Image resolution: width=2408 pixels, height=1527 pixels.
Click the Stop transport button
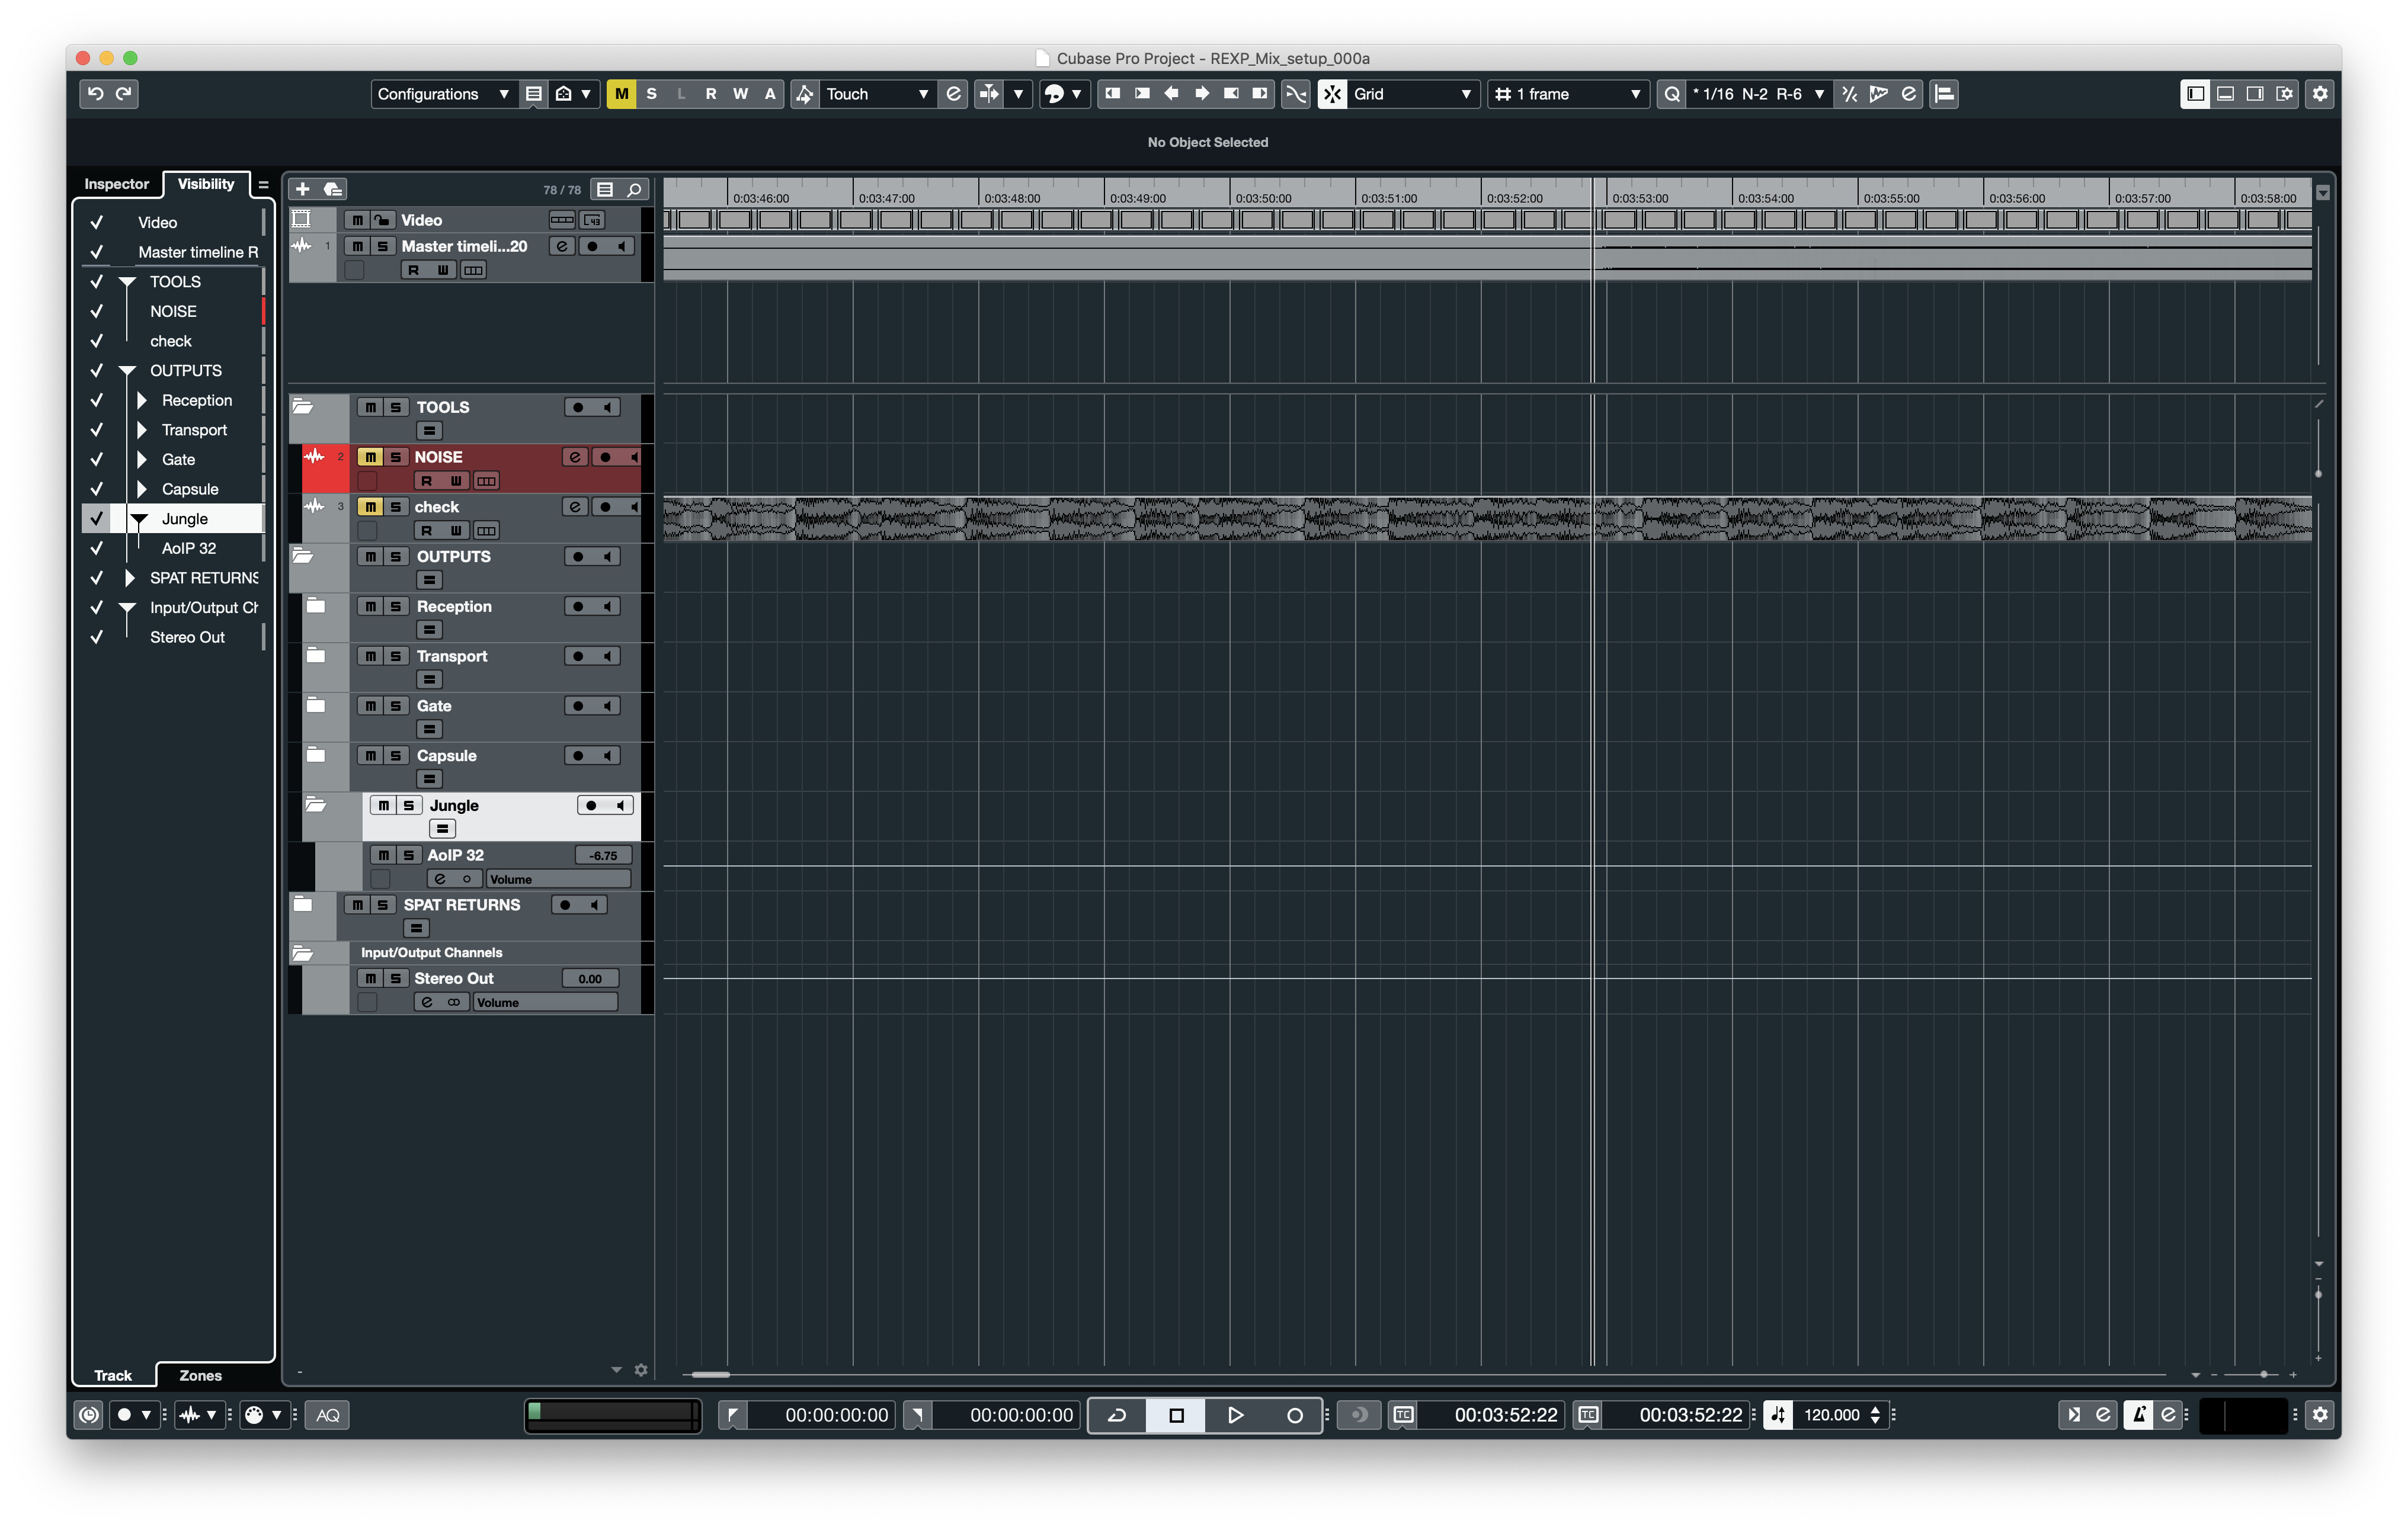point(1176,1414)
